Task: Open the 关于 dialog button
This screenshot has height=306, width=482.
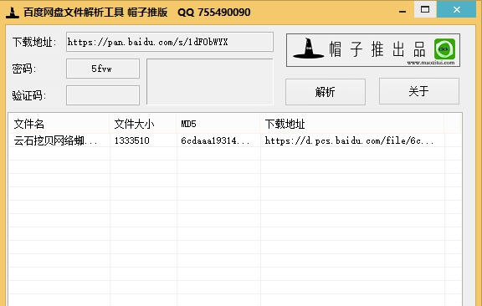Action: tap(419, 91)
